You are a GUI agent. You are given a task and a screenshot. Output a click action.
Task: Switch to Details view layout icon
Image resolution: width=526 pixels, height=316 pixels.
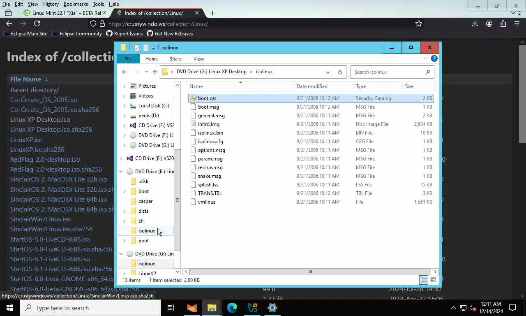[x=424, y=280]
